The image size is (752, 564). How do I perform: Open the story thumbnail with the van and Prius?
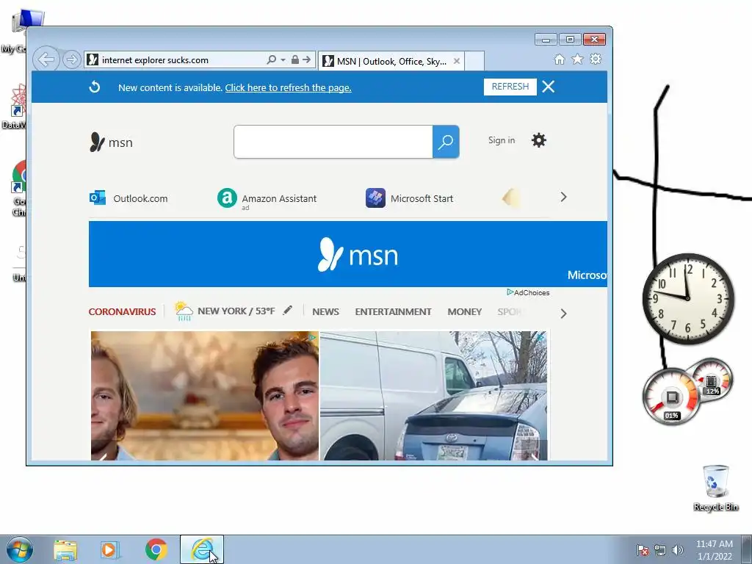(x=433, y=396)
